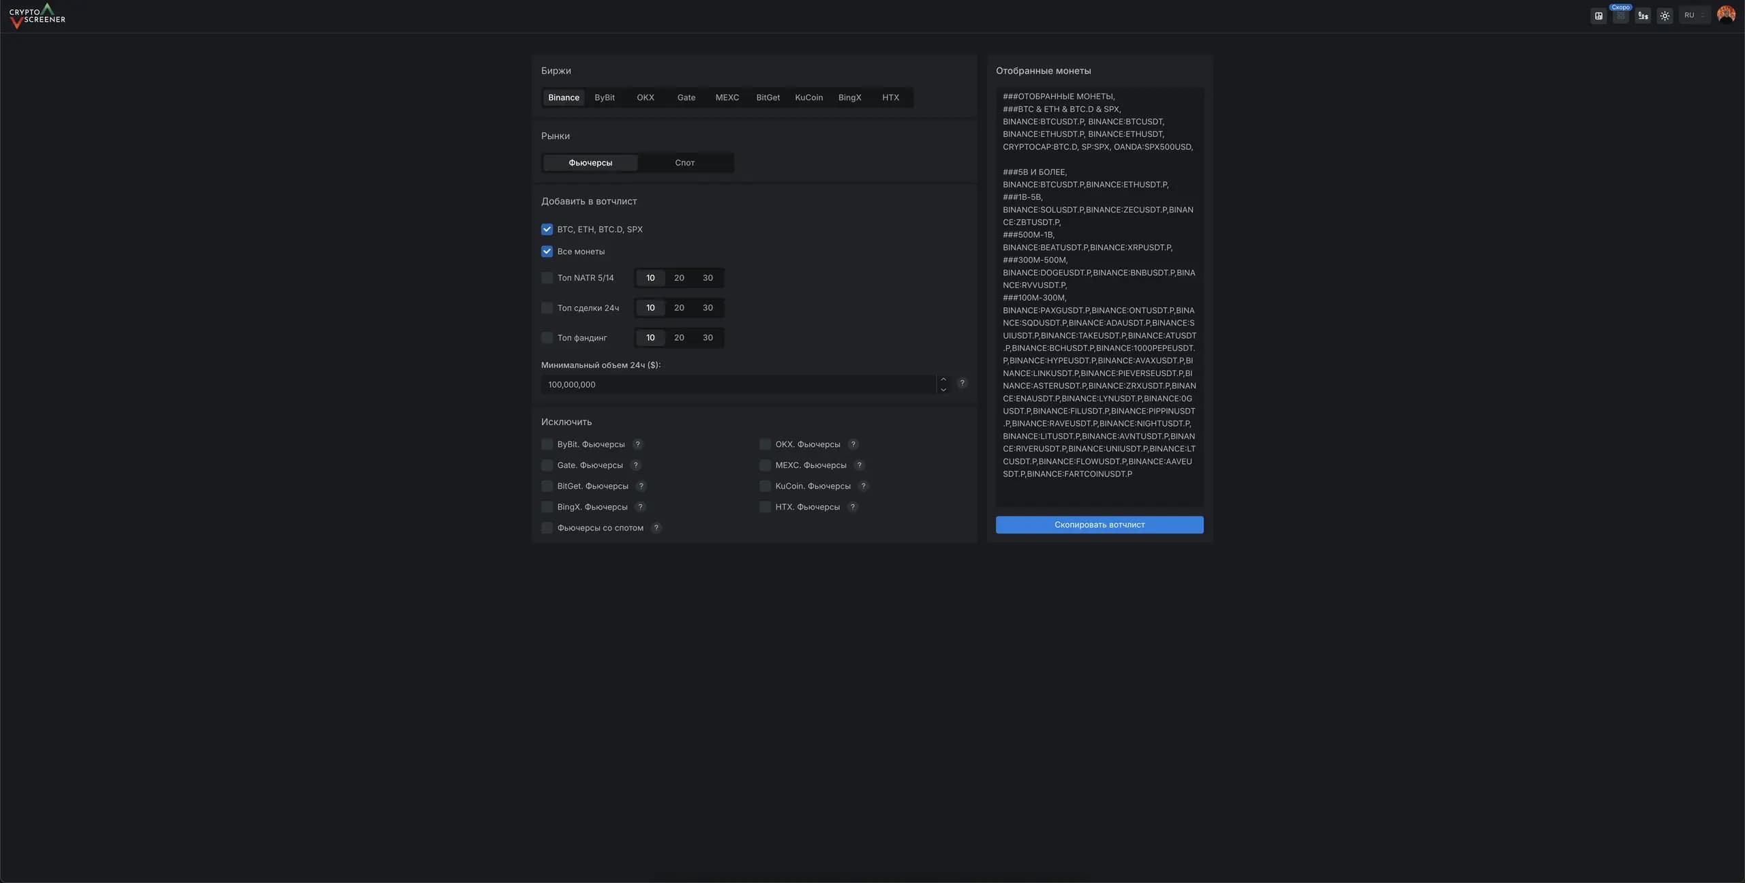Choose 20 for Топ фандинг
Image resolution: width=1745 pixels, height=883 pixels.
pyautogui.click(x=679, y=338)
